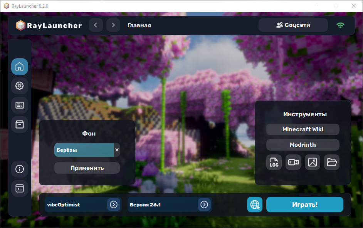Viewport: 363px width, 228px height.
Task: Go back with the left arrow
Action: (x=96, y=25)
